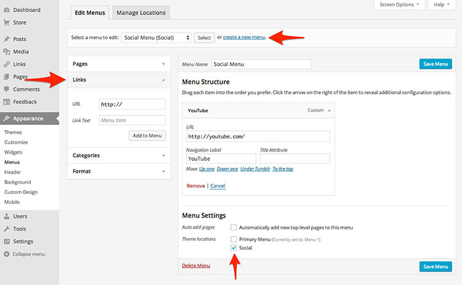The image size is (462, 285).
Task: Click the Posts pin icon
Action: (6, 40)
